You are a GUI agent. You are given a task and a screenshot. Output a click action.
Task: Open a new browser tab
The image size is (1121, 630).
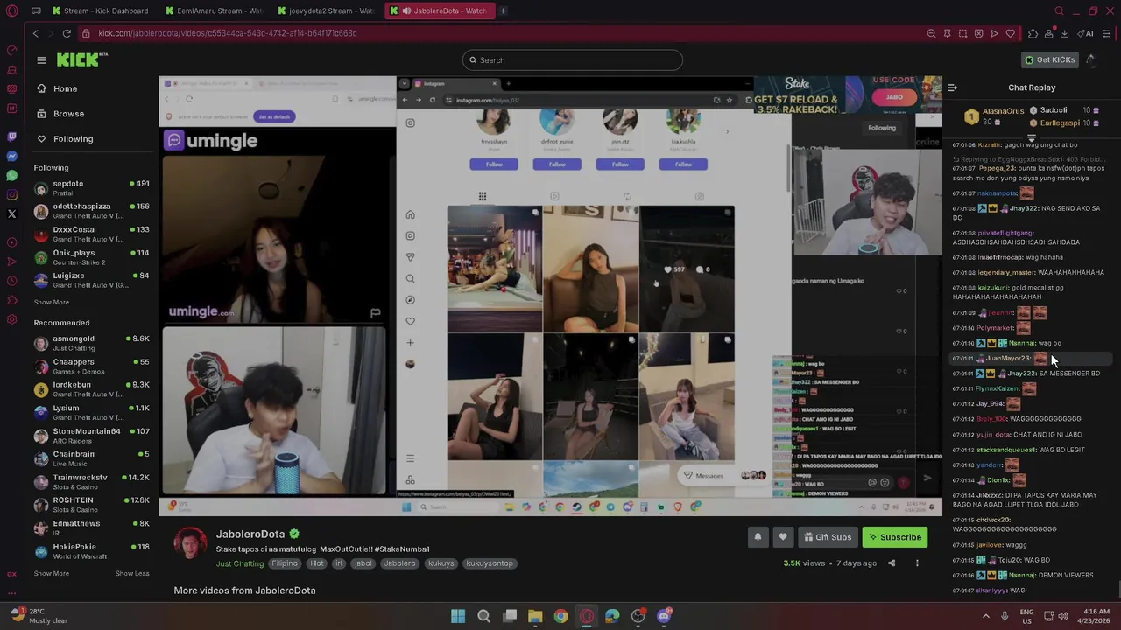503,10
